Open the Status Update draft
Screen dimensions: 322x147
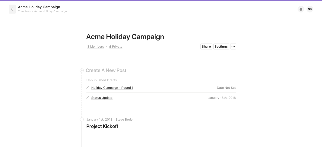click(102, 98)
